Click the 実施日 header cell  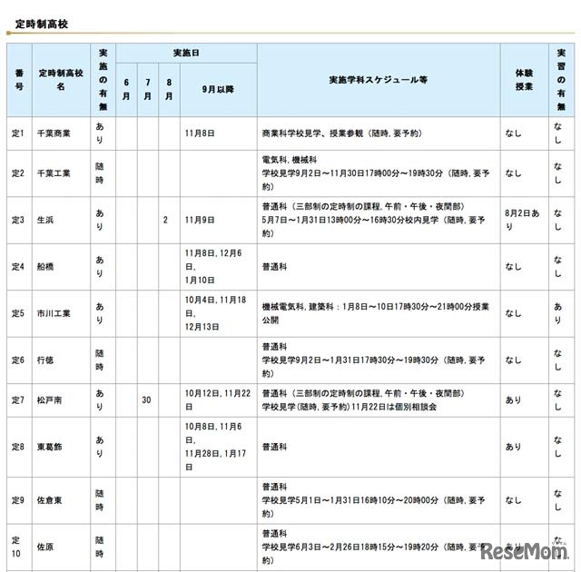pyautogui.click(x=186, y=53)
